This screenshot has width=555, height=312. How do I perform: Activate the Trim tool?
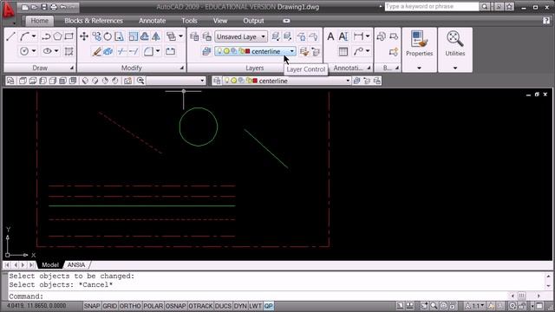[121, 51]
